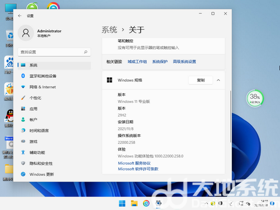This screenshot has width=280, height=210.
Task: Open 游戏 settings
Action: click(54, 142)
